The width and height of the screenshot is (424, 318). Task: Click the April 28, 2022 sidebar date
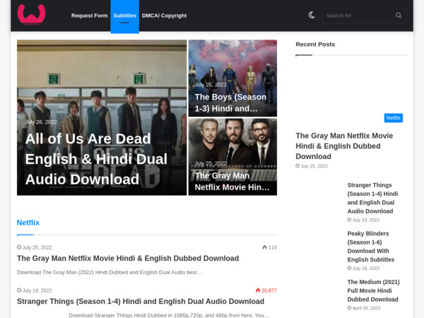[364, 308]
